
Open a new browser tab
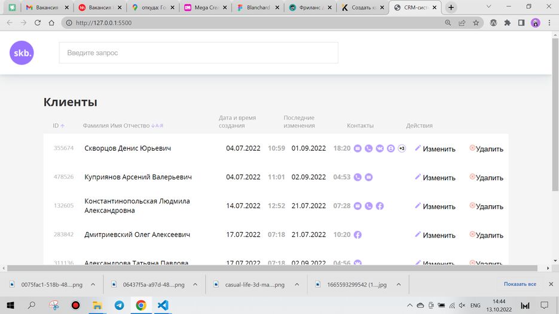[x=451, y=8]
